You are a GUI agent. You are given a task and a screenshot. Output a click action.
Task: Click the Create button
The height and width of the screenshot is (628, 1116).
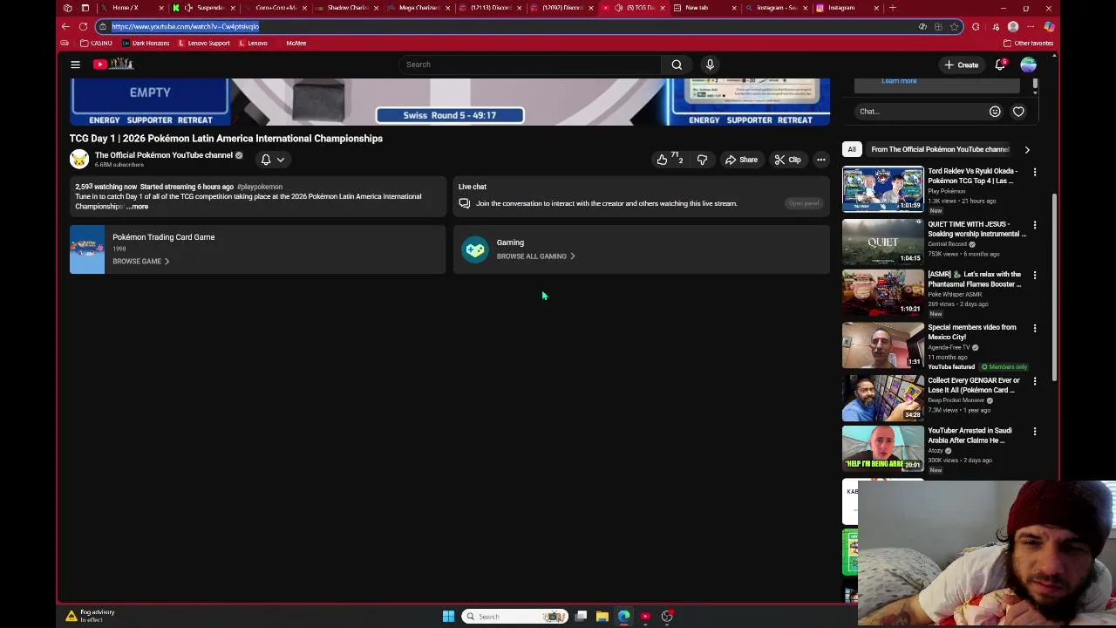[x=961, y=65]
